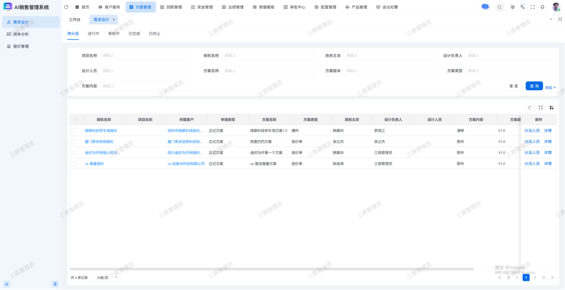This screenshot has height=290, width=565.
Task: Click the blue 查询 button
Action: (534, 86)
